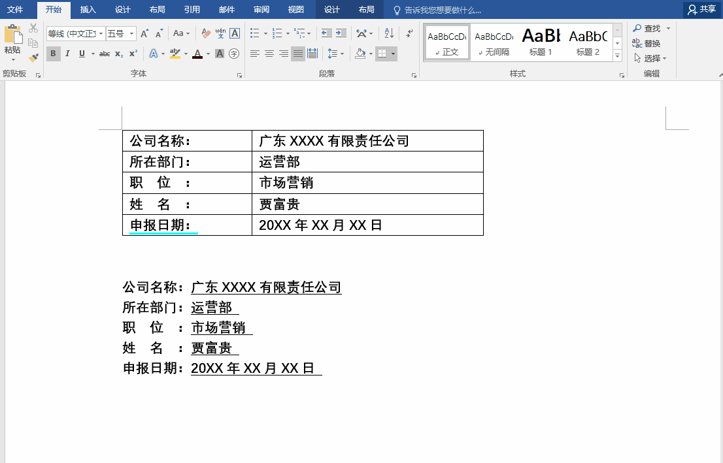This screenshot has width=723, height=463.
Task: Increase paragraph indent
Action: 341,33
